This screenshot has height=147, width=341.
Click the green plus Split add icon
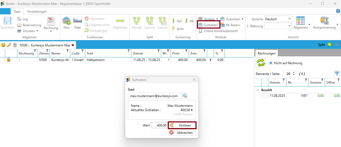pyautogui.click(x=330, y=45)
